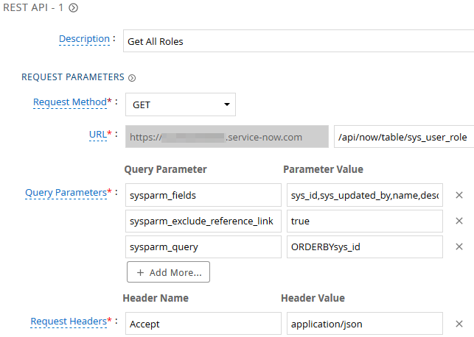The width and height of the screenshot is (474, 337).
Task: Collapse the REST API - 1 section arrow
Action: [73, 7]
